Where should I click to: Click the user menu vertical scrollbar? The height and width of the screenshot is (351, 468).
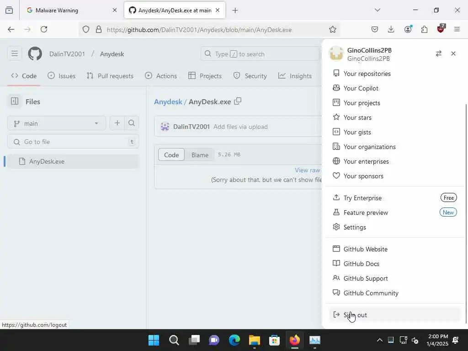point(466,213)
